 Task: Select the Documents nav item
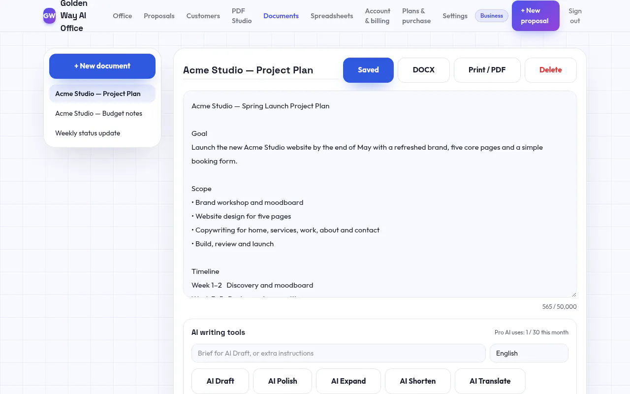click(x=281, y=16)
